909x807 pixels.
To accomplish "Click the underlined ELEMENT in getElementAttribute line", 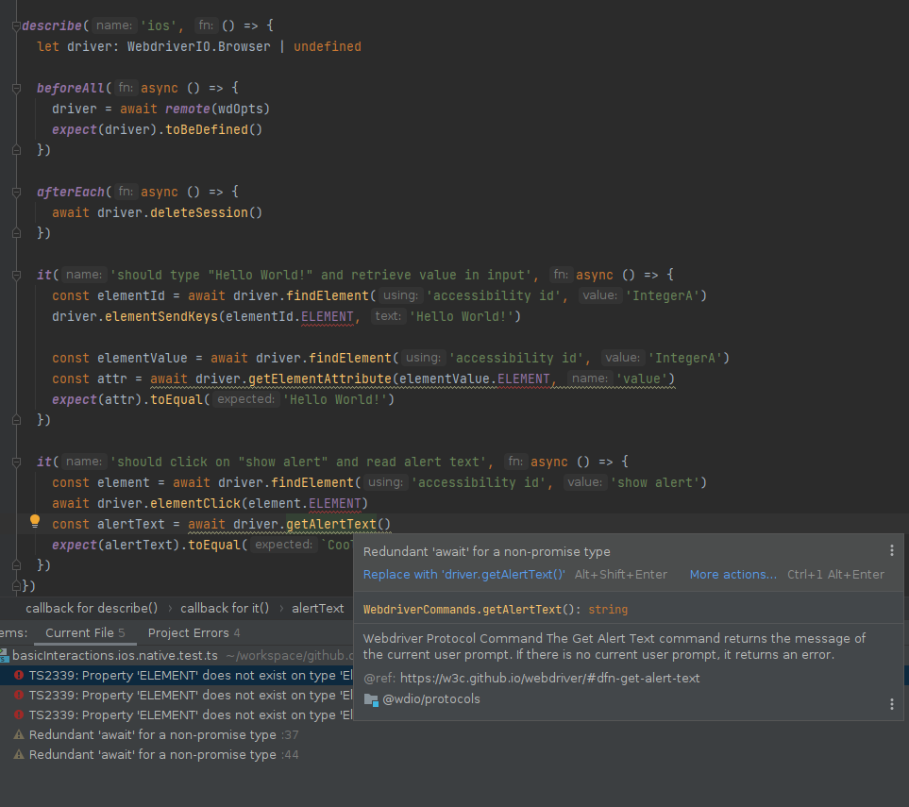I will [x=524, y=378].
